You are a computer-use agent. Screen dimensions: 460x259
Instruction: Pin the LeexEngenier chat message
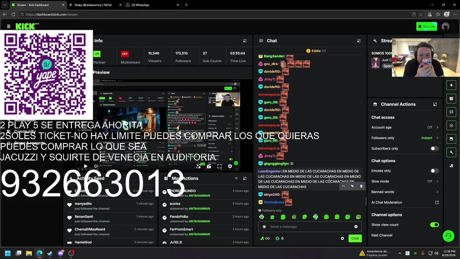tap(352, 186)
